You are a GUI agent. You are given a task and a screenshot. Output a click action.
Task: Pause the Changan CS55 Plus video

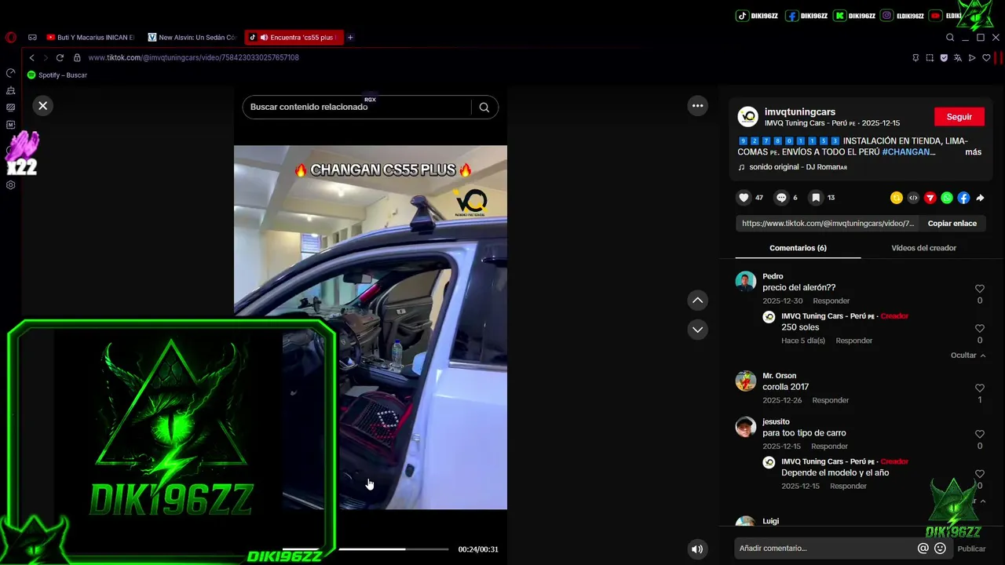370,327
